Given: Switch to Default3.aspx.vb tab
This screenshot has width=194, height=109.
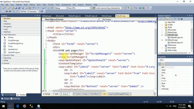Looking at the screenshot, I should click(x=91, y=16).
